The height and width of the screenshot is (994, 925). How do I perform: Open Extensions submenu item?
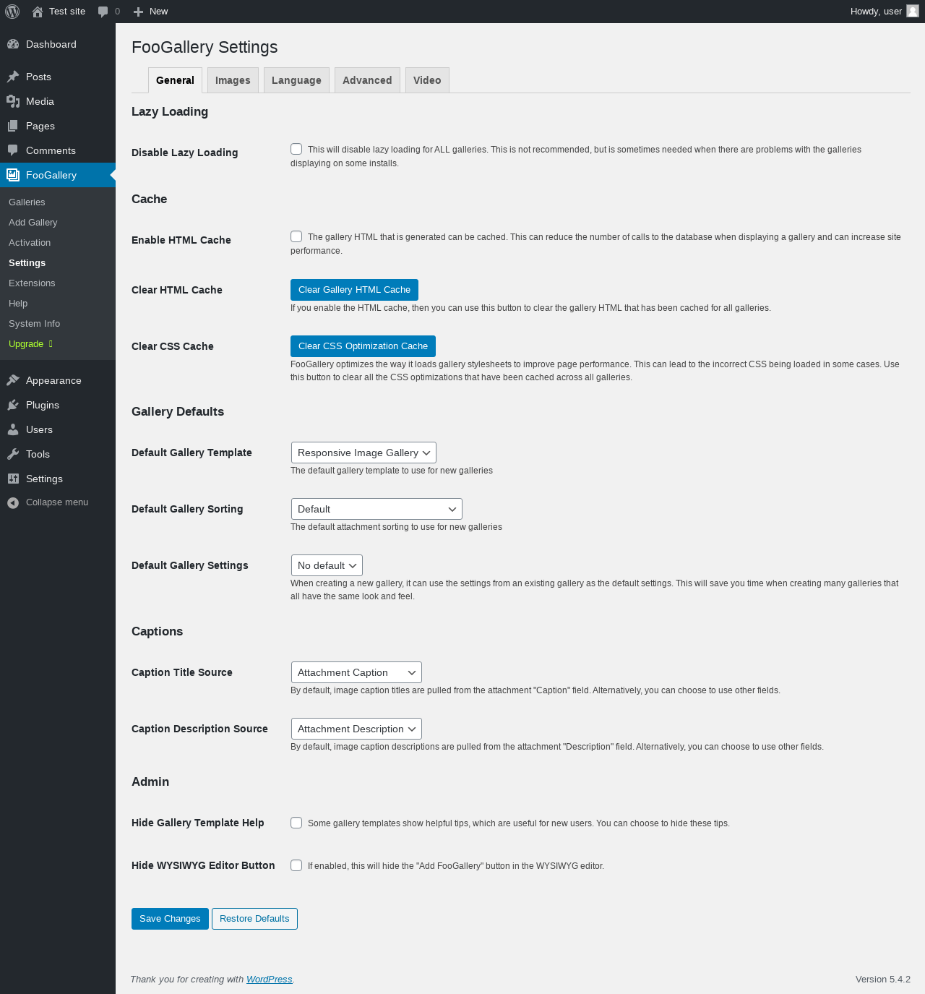(32, 283)
